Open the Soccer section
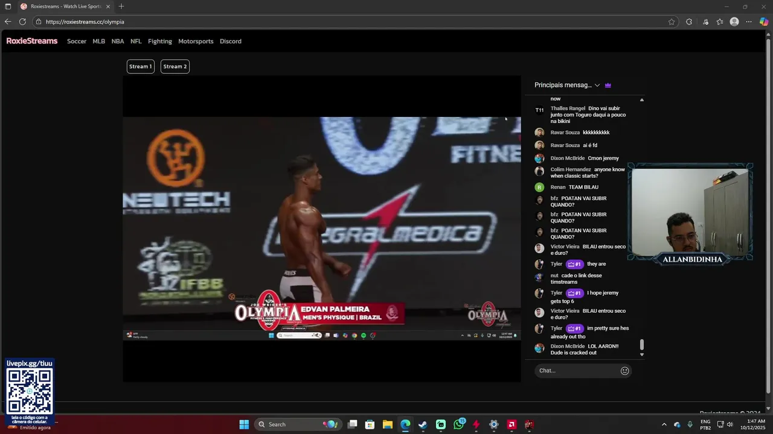 [77, 41]
